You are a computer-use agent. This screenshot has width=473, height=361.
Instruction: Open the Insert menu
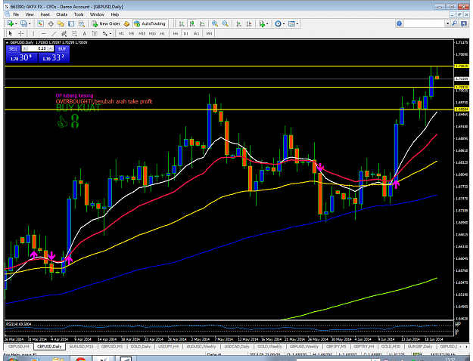45,14
